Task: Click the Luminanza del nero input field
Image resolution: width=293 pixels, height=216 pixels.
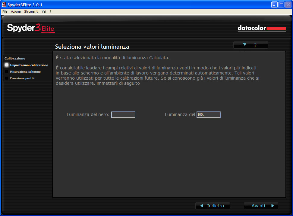Action: pyautogui.click(x=123, y=115)
